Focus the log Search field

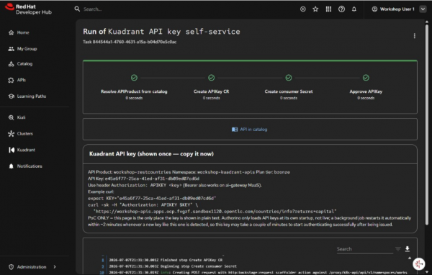364,249
